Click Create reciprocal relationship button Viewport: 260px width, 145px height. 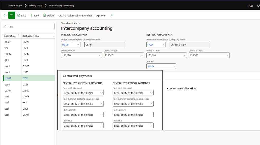coord(75,16)
